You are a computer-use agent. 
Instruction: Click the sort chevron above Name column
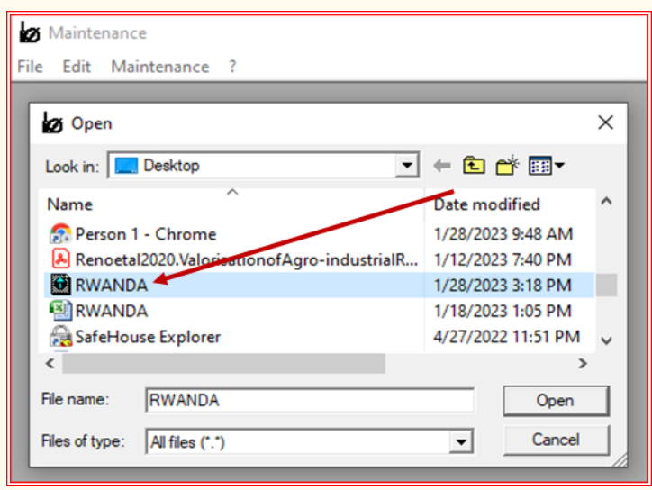point(232,192)
